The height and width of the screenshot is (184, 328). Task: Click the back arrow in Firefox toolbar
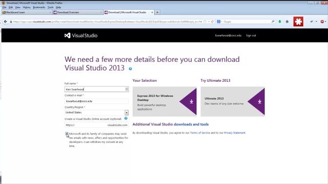click(6, 21)
